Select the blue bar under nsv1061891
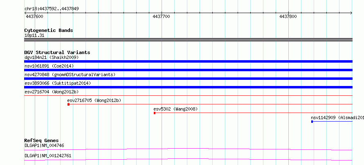 pos(188,70)
